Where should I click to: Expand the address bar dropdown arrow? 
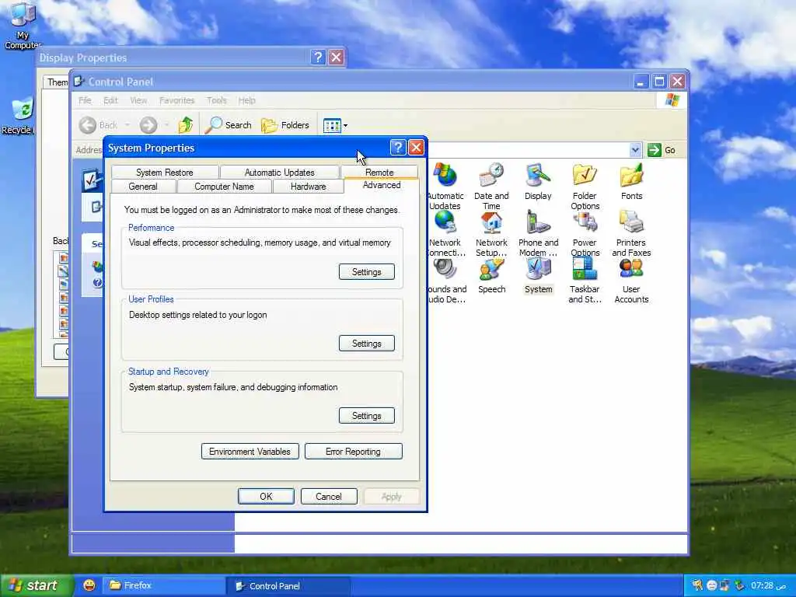click(x=635, y=150)
